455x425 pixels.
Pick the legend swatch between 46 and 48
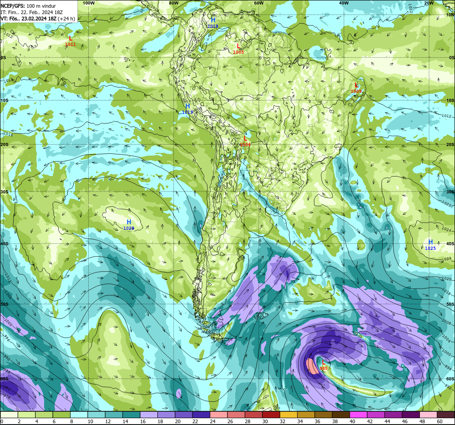[x=410, y=415]
